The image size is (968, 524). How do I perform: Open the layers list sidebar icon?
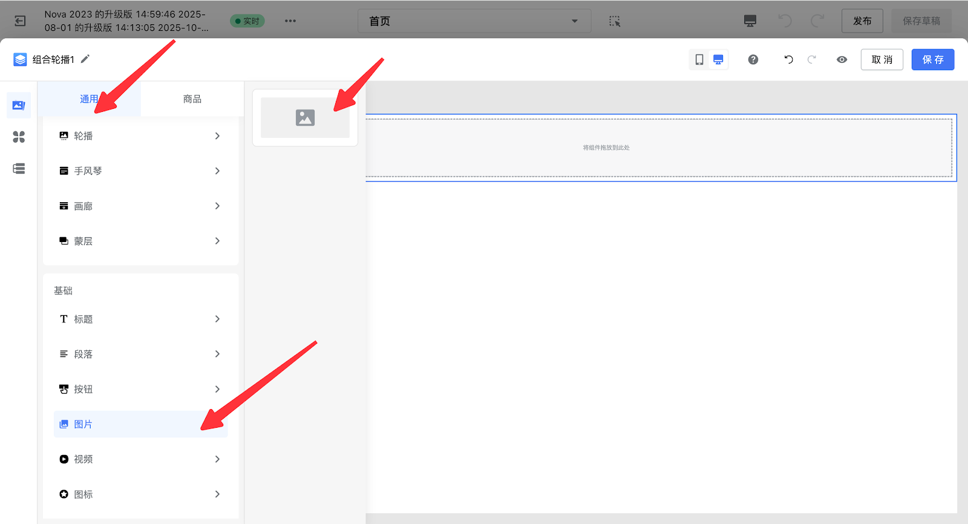19,169
